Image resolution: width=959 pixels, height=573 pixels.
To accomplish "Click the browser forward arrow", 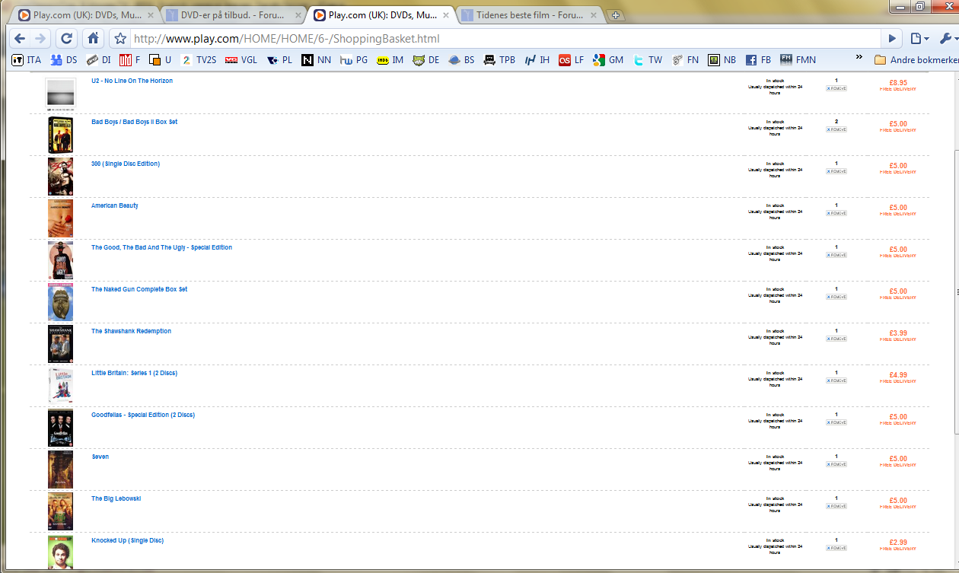I will (41, 38).
